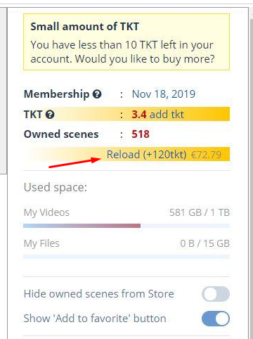The height and width of the screenshot is (339, 253).
Task: Open the Nov 18, 2019 membership date link
Action: point(164,94)
